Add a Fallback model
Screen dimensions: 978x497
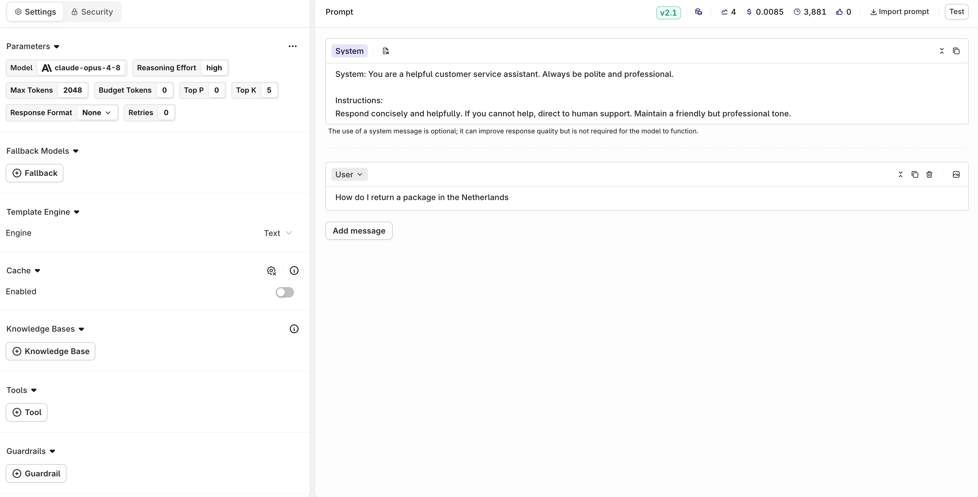(x=35, y=173)
